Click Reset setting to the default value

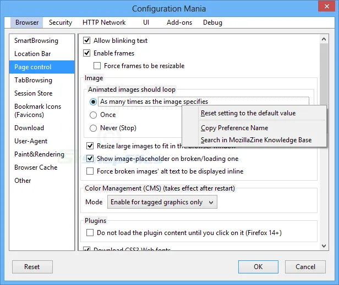point(248,113)
